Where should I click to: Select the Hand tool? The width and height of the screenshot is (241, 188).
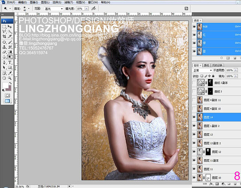4,78
